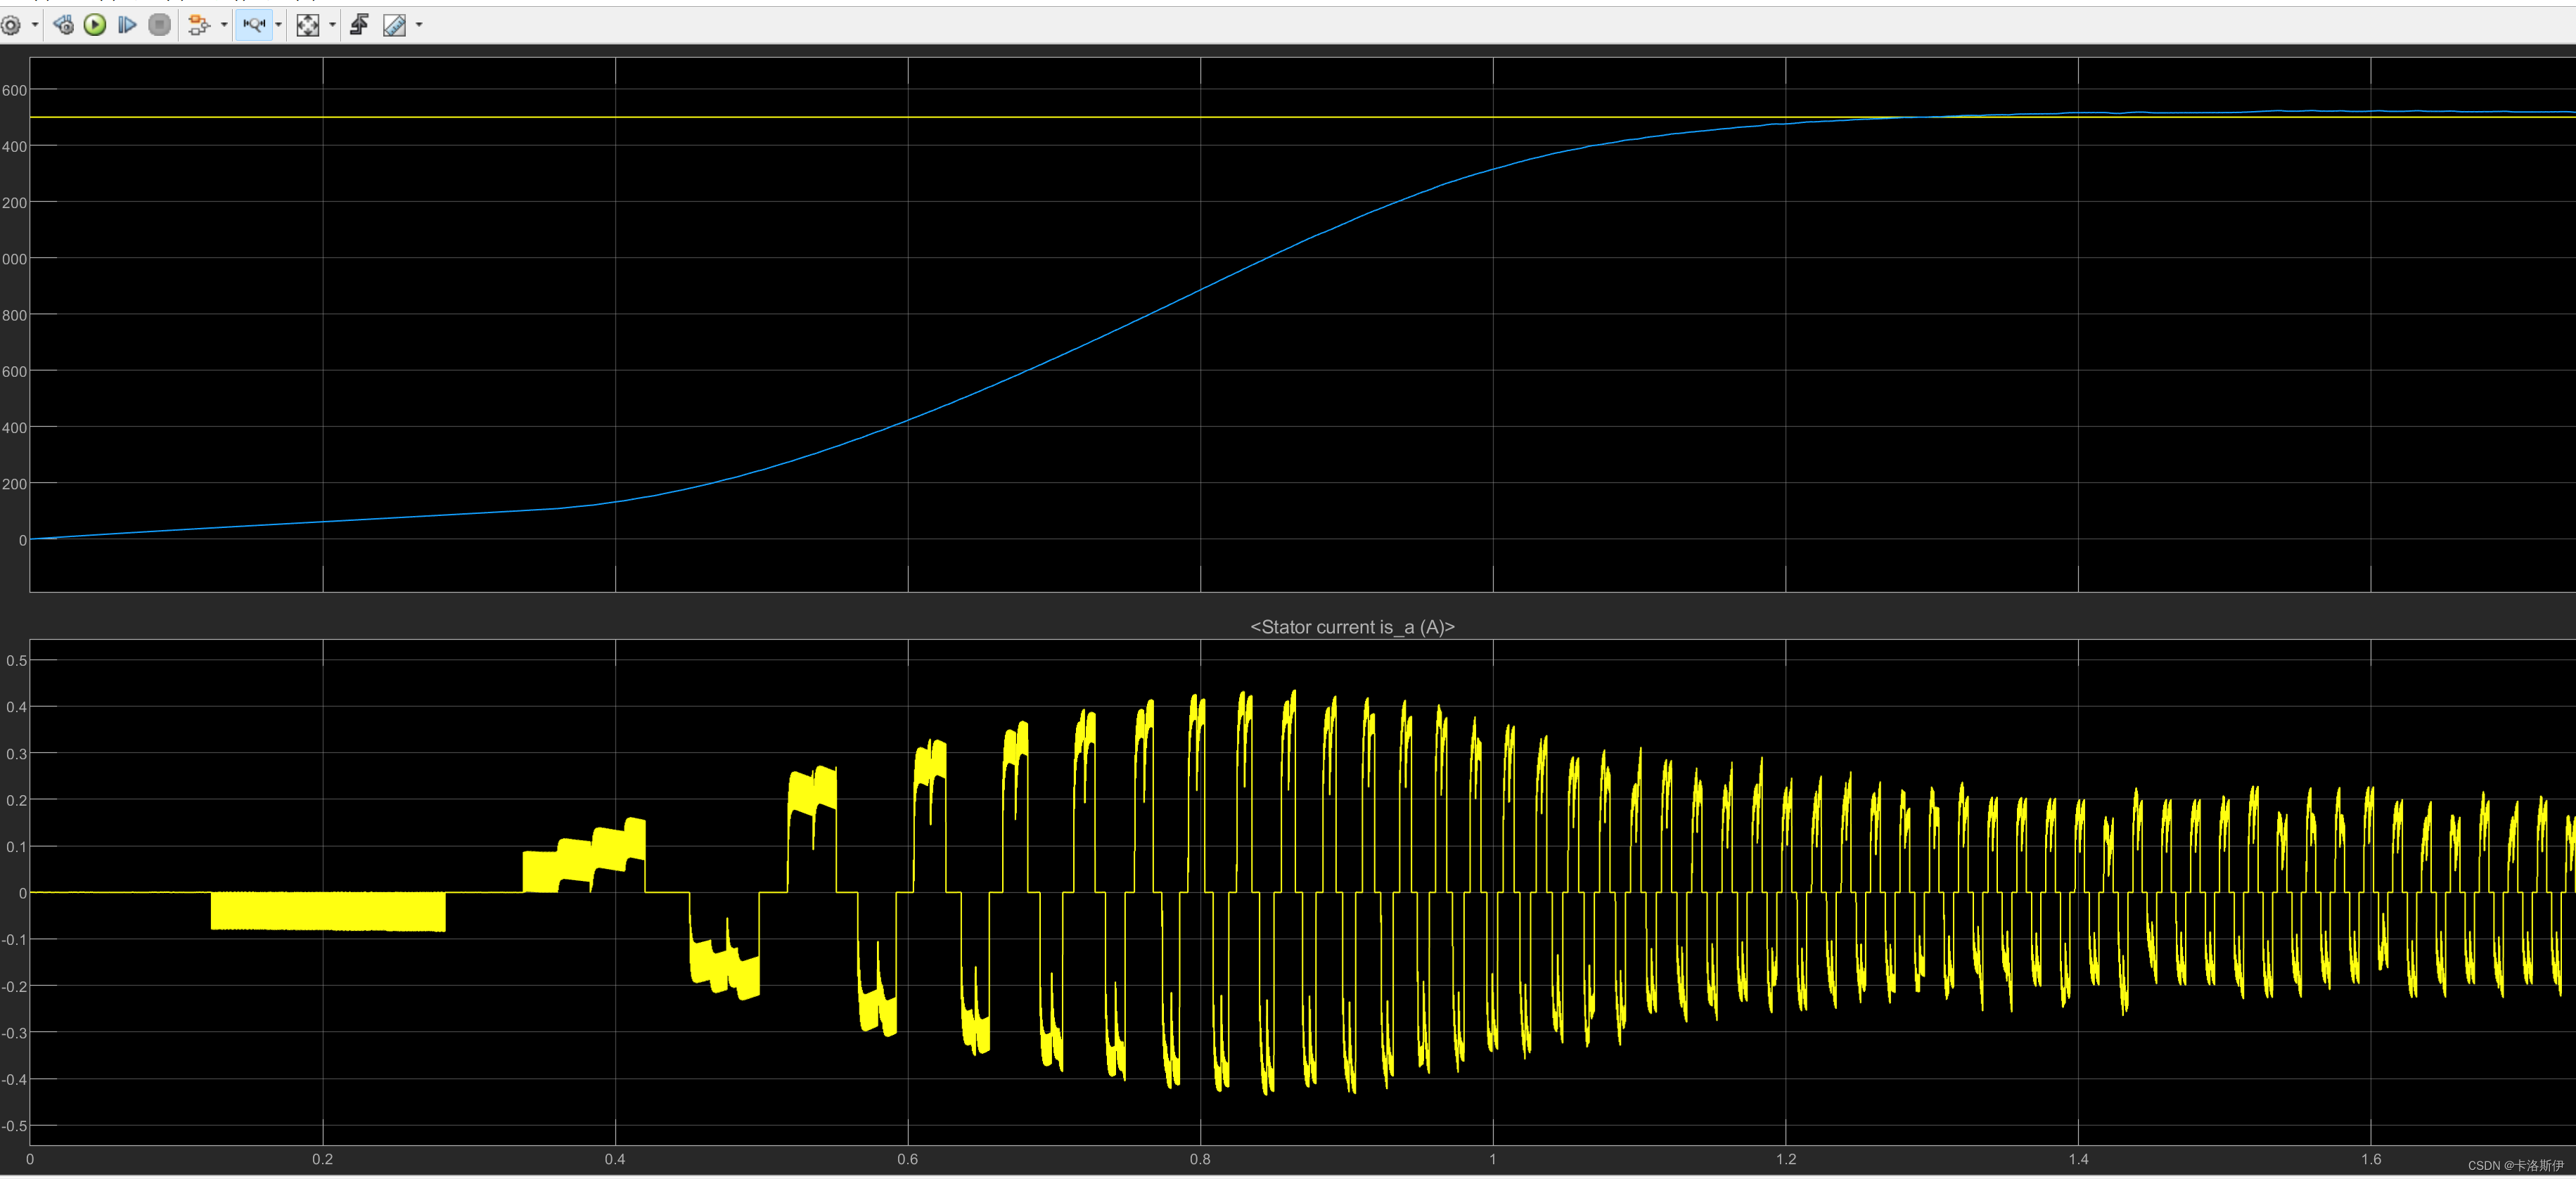Click yellow current block in bottom plot
The width and height of the screenshot is (2576, 1179).
coord(327,911)
